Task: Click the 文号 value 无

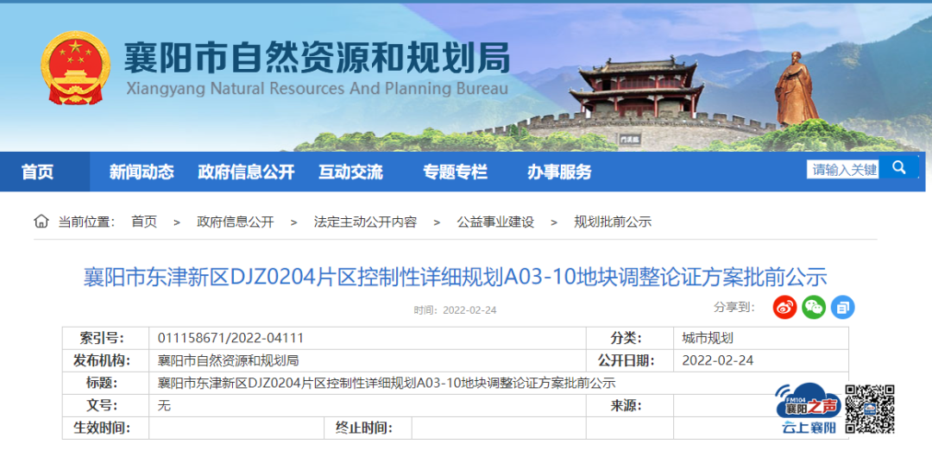Action: point(164,406)
